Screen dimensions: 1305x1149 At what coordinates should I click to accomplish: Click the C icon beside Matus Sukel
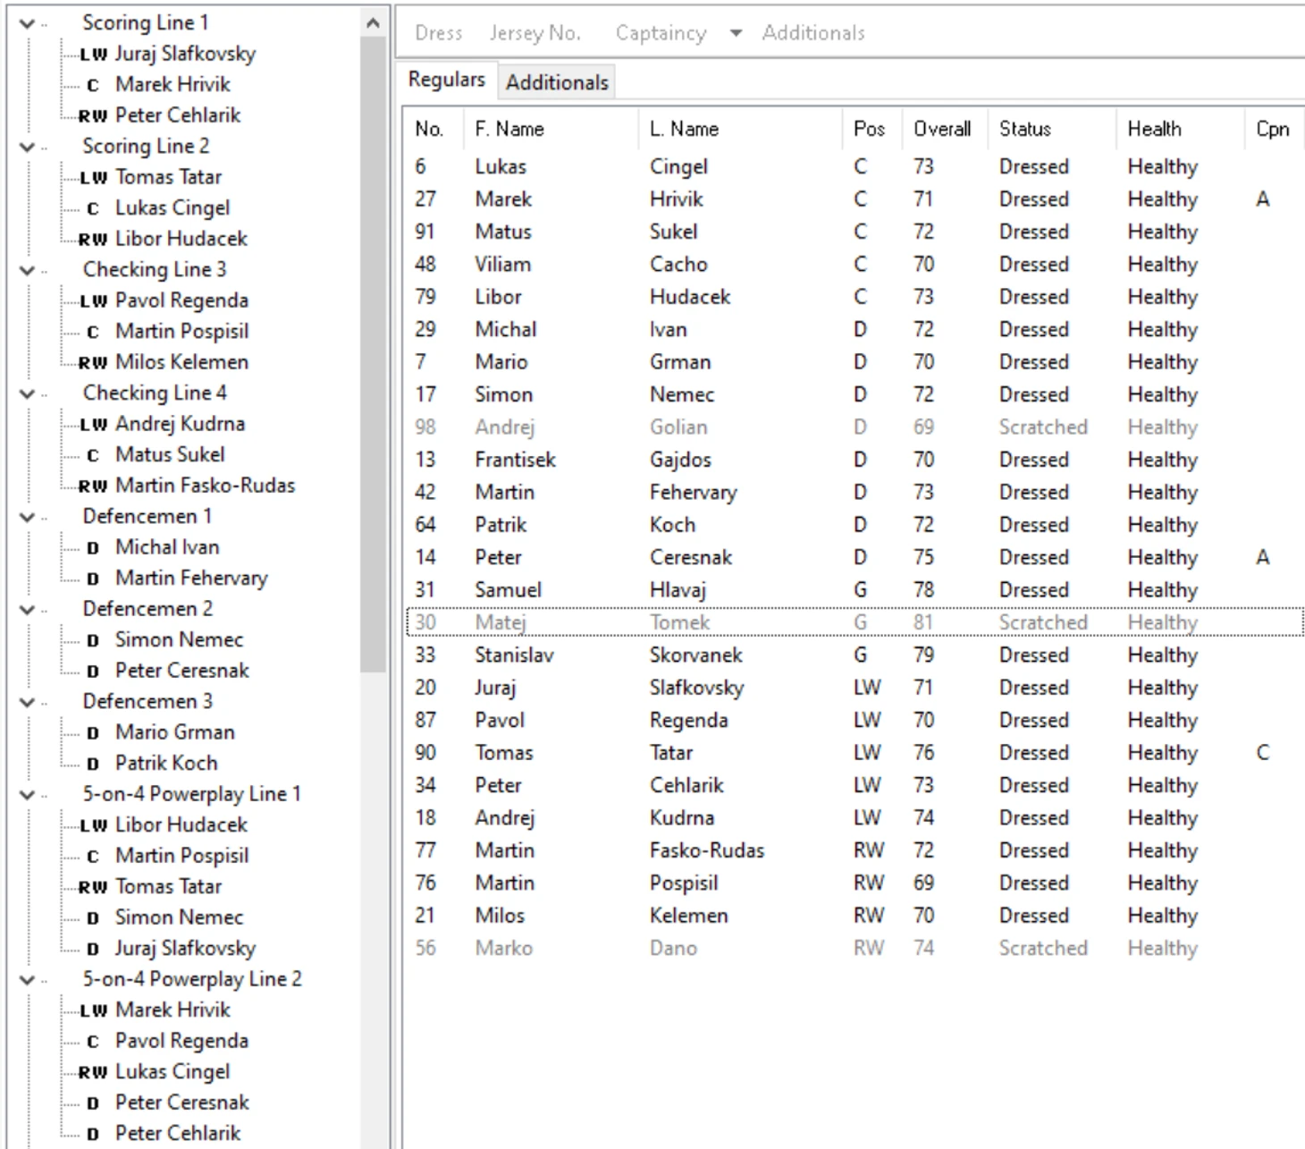tap(93, 456)
